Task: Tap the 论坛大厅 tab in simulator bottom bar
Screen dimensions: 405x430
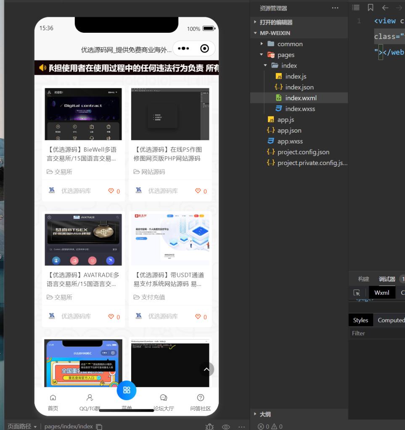Action: pyautogui.click(x=164, y=401)
